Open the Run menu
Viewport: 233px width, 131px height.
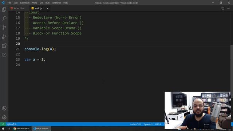click(47, 3)
